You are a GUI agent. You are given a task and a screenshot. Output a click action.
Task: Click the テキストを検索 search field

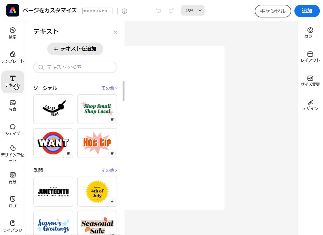click(x=75, y=67)
